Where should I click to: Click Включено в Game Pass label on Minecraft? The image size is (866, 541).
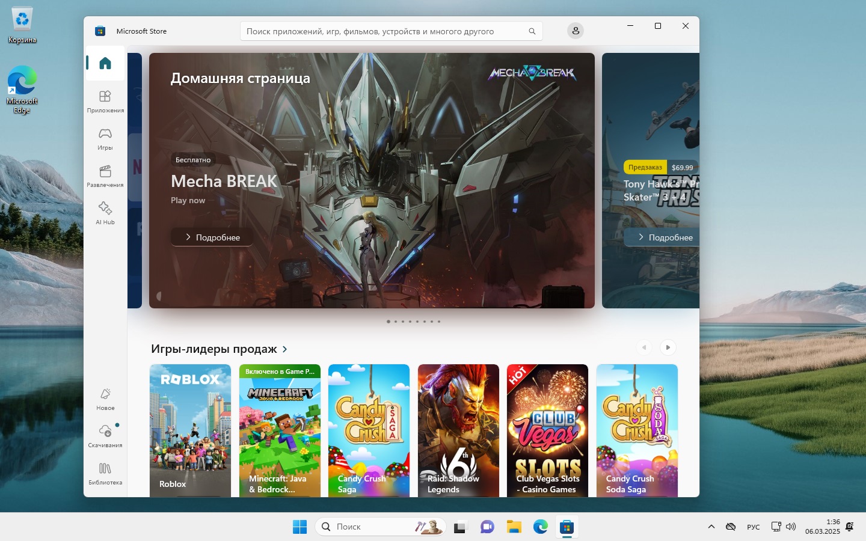[x=280, y=371]
